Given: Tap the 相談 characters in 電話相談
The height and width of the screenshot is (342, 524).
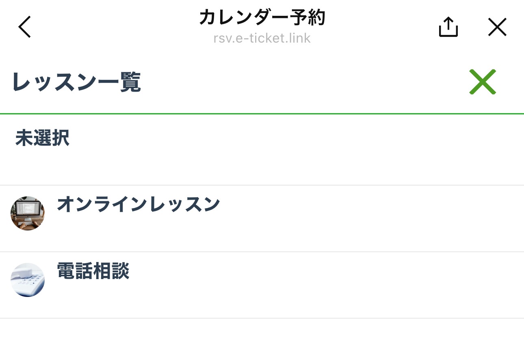Looking at the screenshot, I should tap(111, 271).
